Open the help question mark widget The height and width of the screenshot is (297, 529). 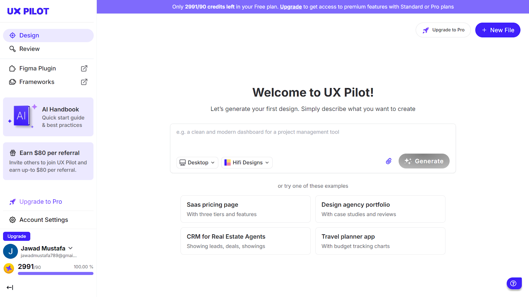click(513, 283)
